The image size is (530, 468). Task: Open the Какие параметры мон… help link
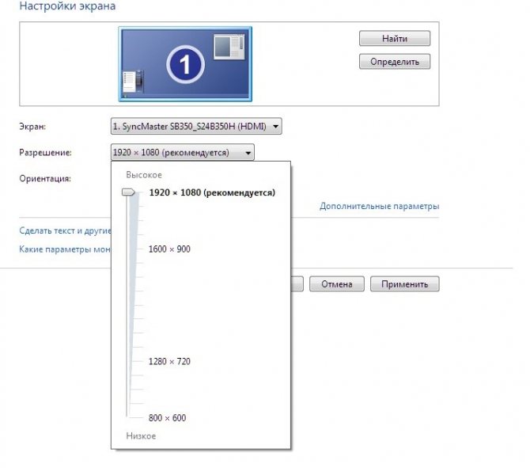[x=64, y=249]
